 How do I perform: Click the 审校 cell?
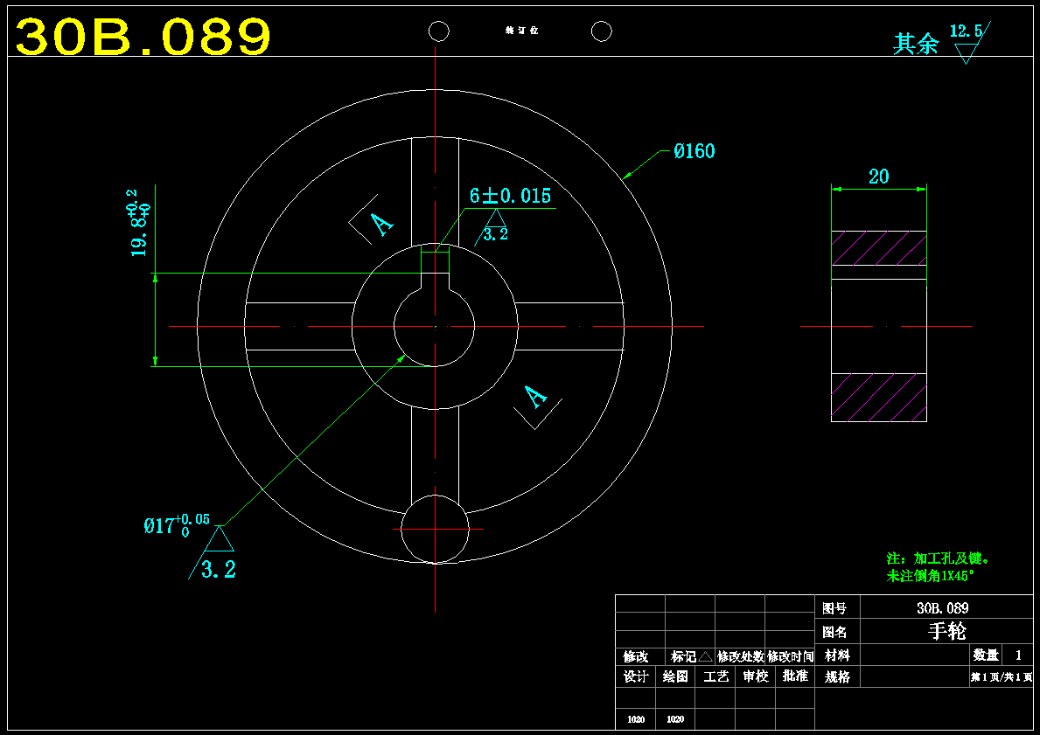(755, 676)
